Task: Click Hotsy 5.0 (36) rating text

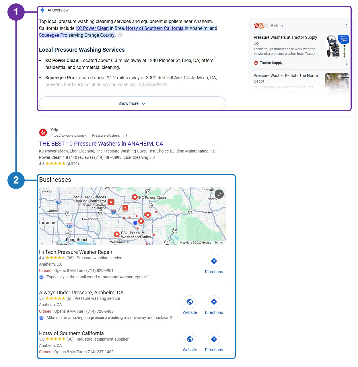Action: pos(56,339)
